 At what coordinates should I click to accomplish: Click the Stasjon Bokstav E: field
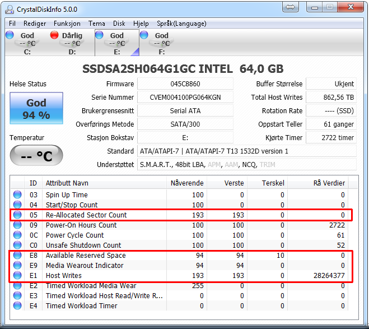185,137
